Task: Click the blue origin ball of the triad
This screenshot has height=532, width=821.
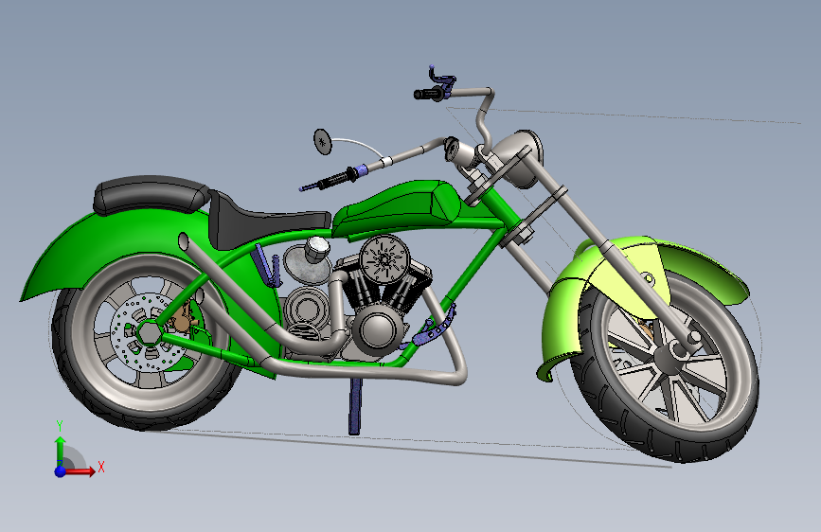Action: pyautogui.click(x=61, y=471)
